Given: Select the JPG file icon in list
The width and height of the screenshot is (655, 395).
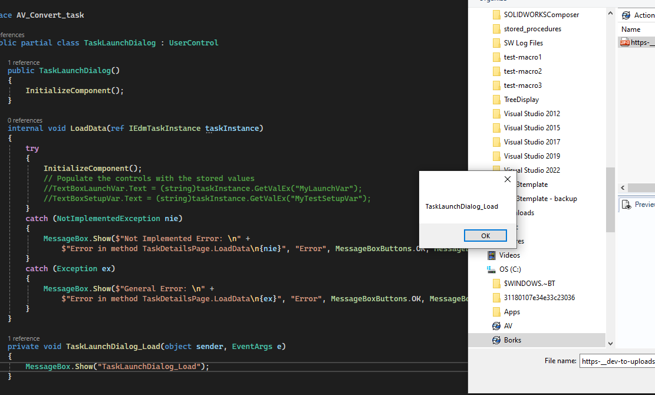Looking at the screenshot, I should [625, 42].
